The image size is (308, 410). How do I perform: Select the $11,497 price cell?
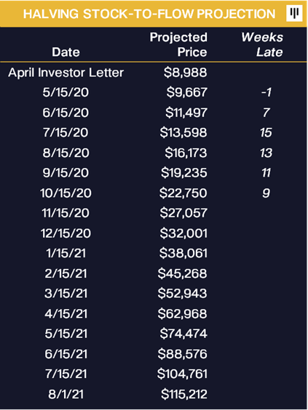click(186, 113)
